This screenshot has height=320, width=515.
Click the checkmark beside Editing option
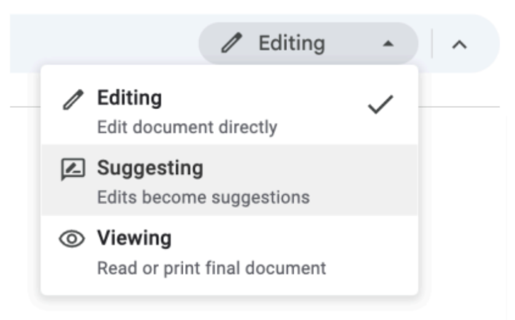(x=380, y=104)
